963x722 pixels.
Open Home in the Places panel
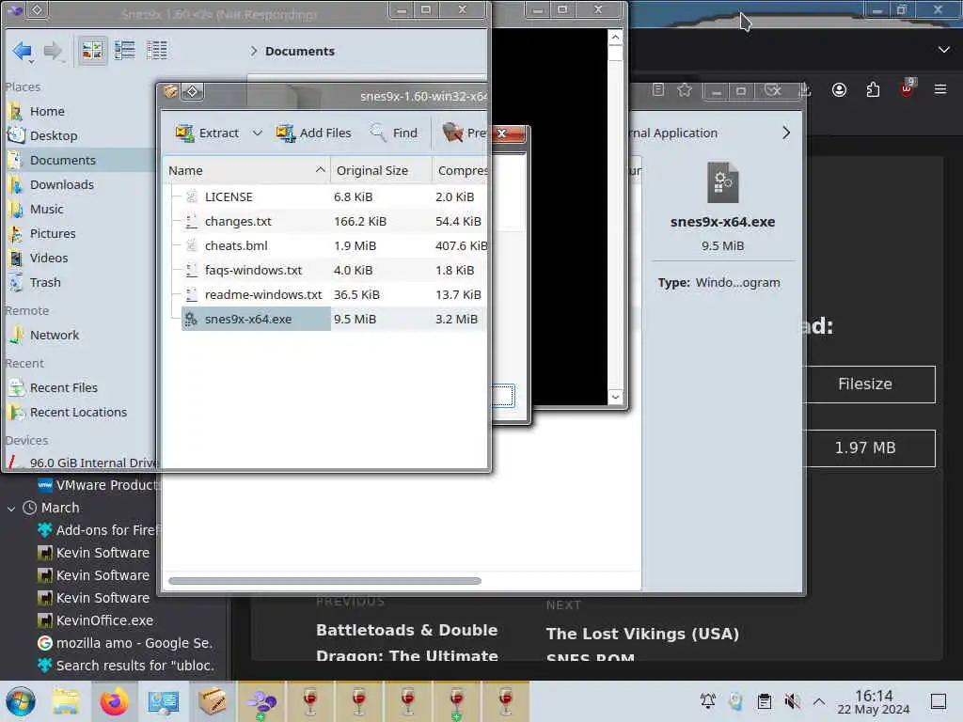(47, 111)
